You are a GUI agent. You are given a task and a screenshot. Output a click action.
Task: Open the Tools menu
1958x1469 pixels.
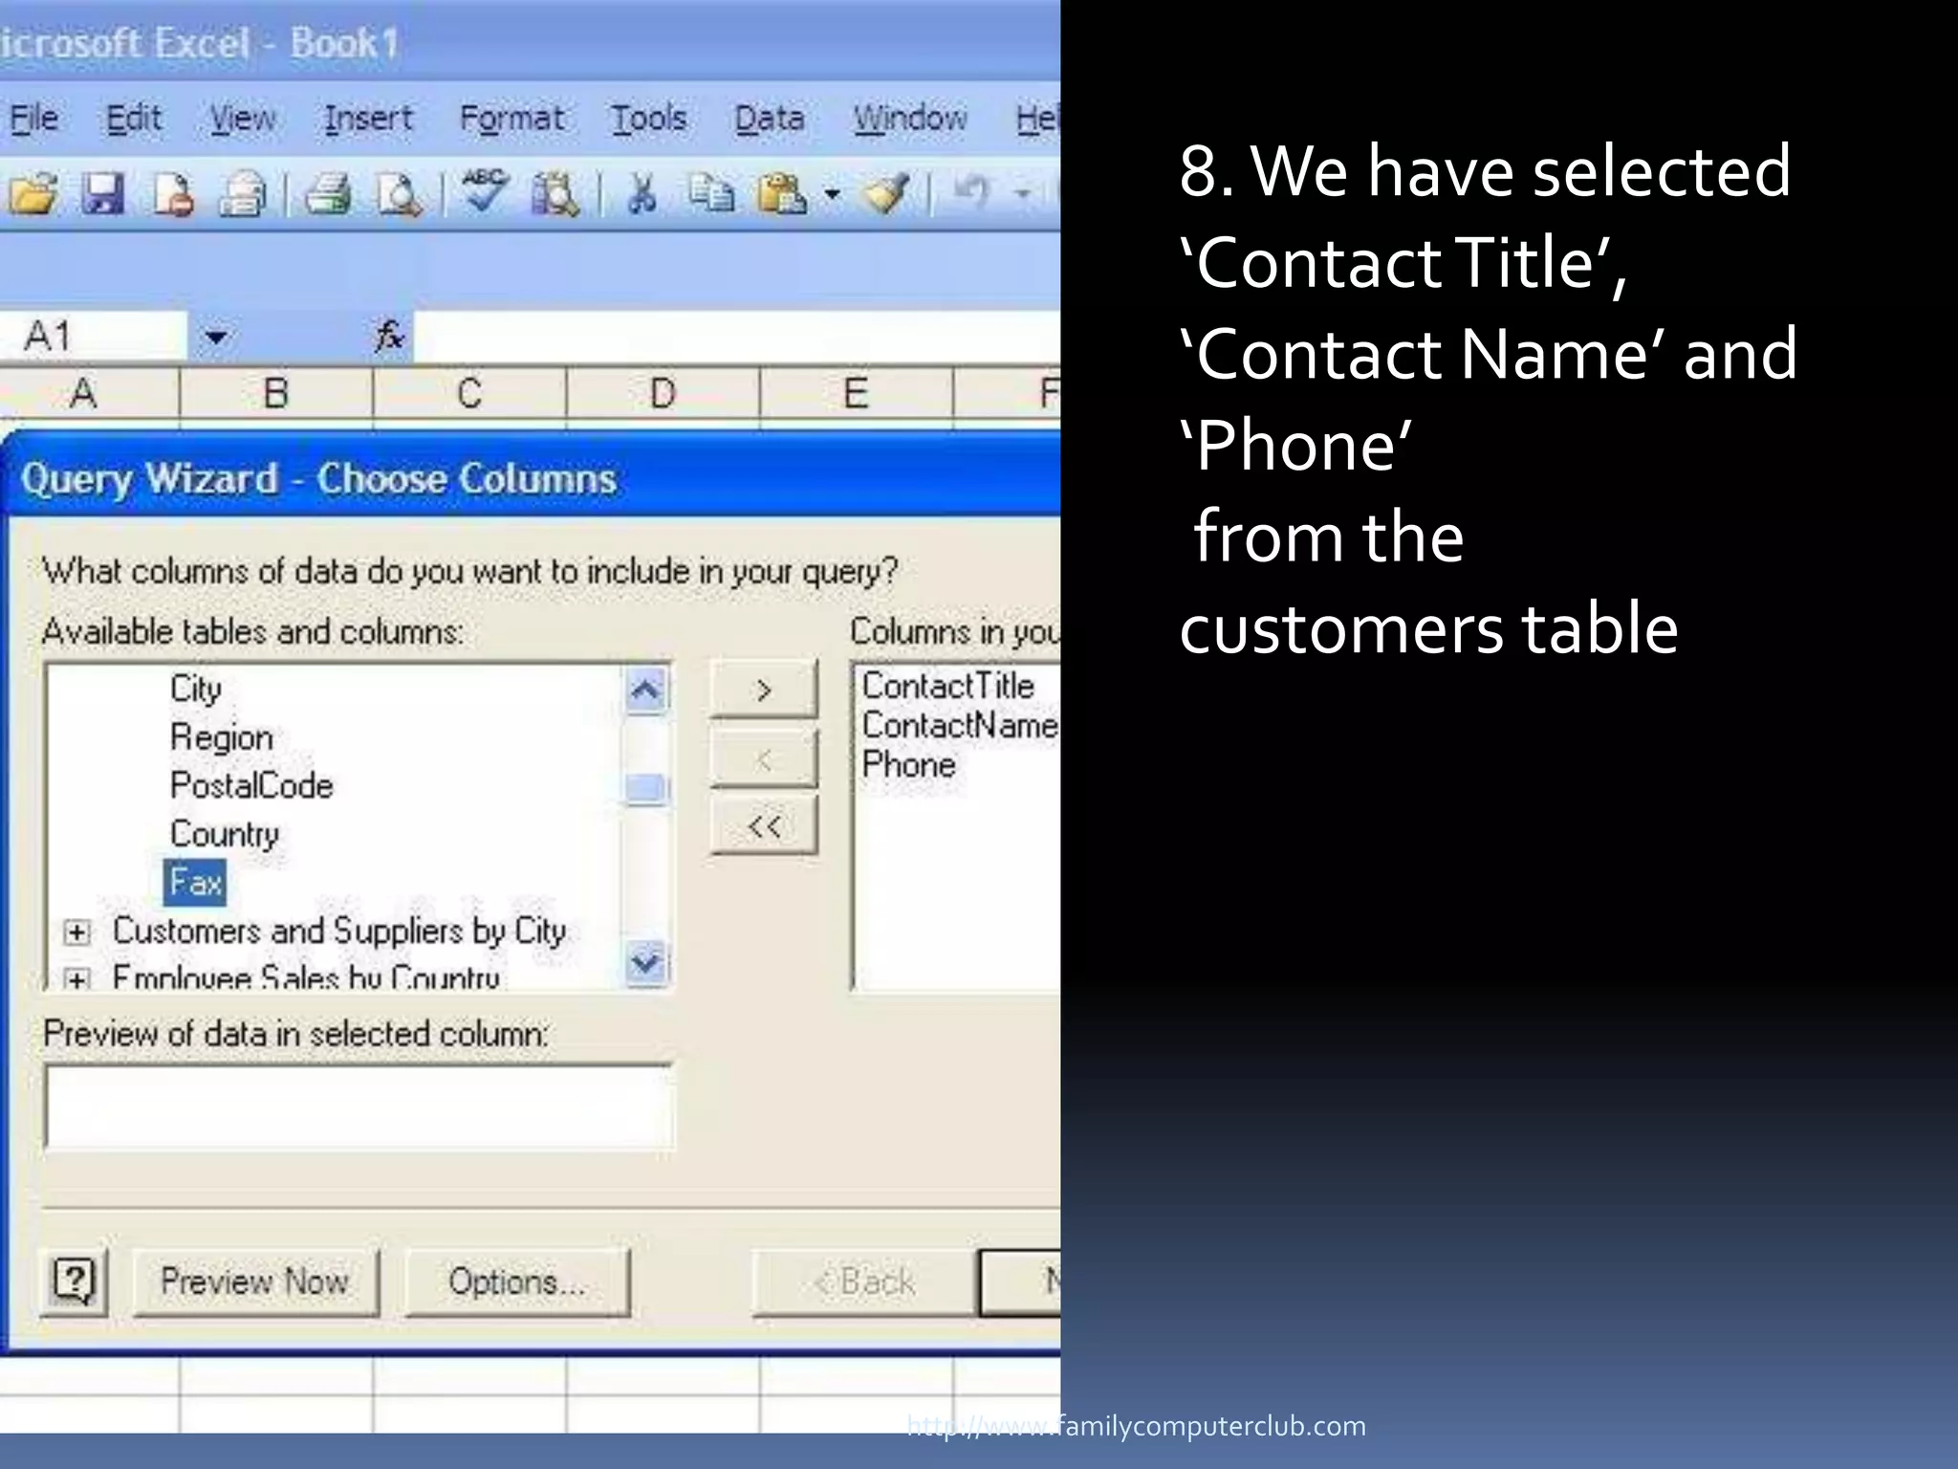649,118
